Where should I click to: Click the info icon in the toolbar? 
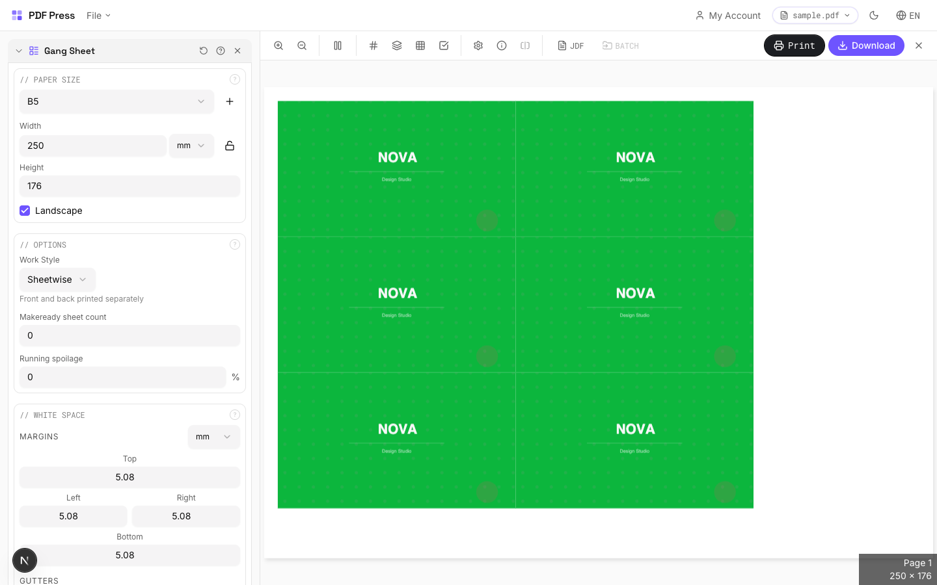[x=502, y=45]
